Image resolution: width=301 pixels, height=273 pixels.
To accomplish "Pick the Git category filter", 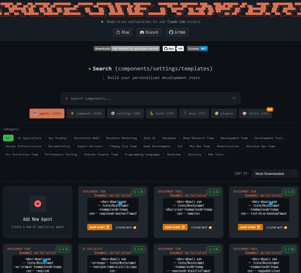I will 180,146.
